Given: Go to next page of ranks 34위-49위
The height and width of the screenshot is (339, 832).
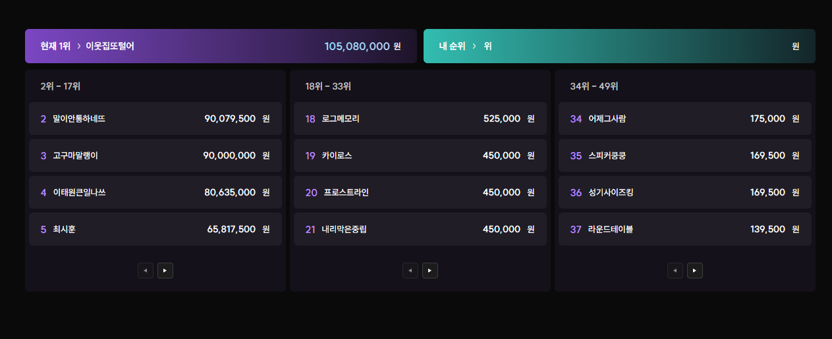Looking at the screenshot, I should [695, 271].
